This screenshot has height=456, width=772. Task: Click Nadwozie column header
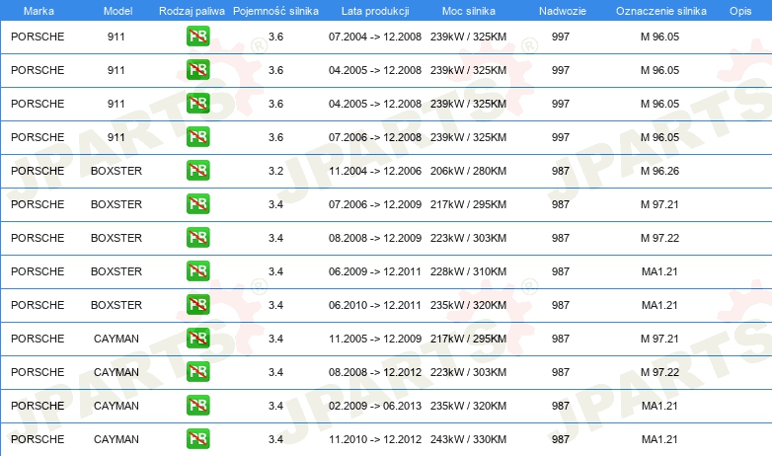[x=563, y=11]
